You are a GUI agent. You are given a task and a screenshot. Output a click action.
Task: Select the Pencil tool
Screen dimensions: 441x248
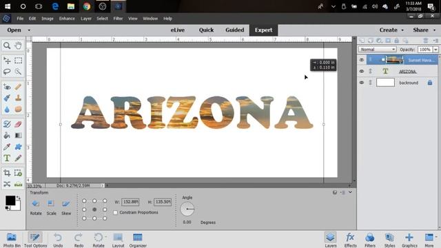tap(19, 158)
